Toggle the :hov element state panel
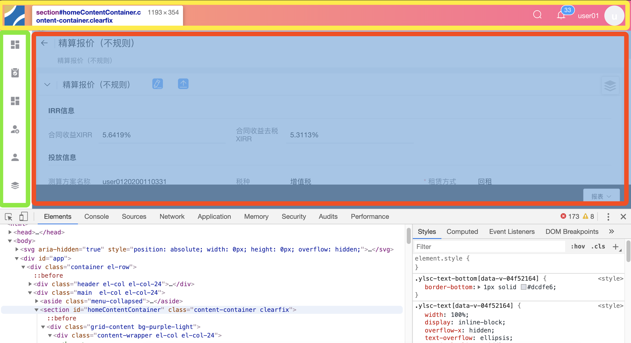The image size is (631, 343). point(578,246)
